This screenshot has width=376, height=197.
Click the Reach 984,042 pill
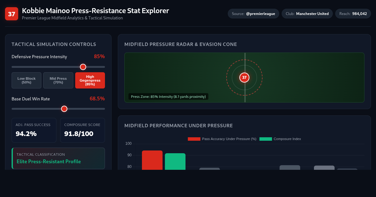(353, 14)
